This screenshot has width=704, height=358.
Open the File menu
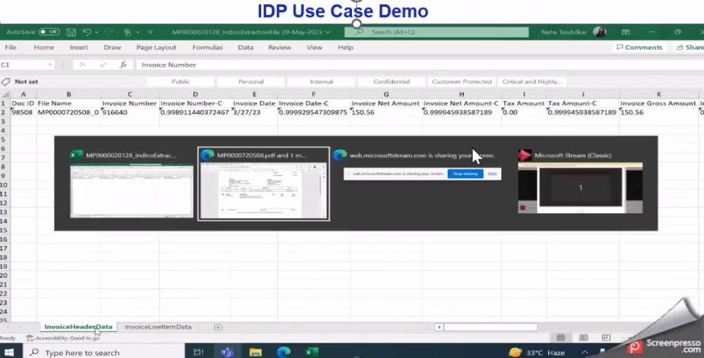pos(11,47)
